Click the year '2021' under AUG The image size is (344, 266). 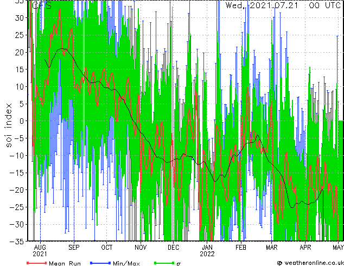pyautogui.click(x=40, y=254)
